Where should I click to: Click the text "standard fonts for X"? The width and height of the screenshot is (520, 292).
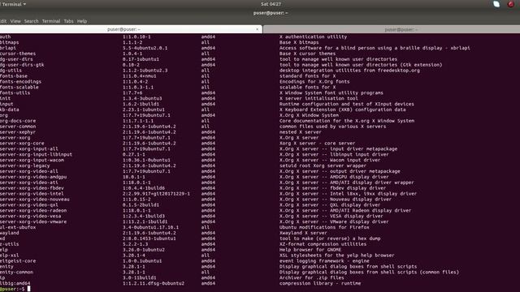(307, 76)
